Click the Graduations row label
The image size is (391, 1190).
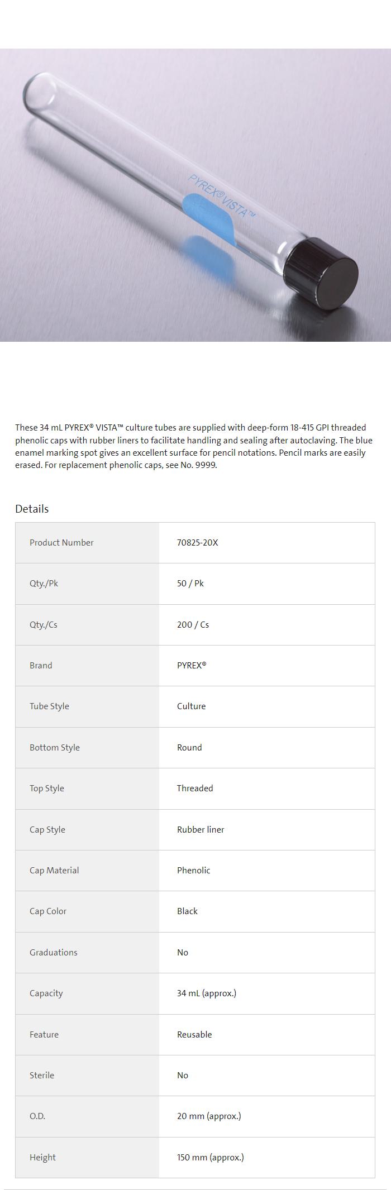tap(53, 953)
